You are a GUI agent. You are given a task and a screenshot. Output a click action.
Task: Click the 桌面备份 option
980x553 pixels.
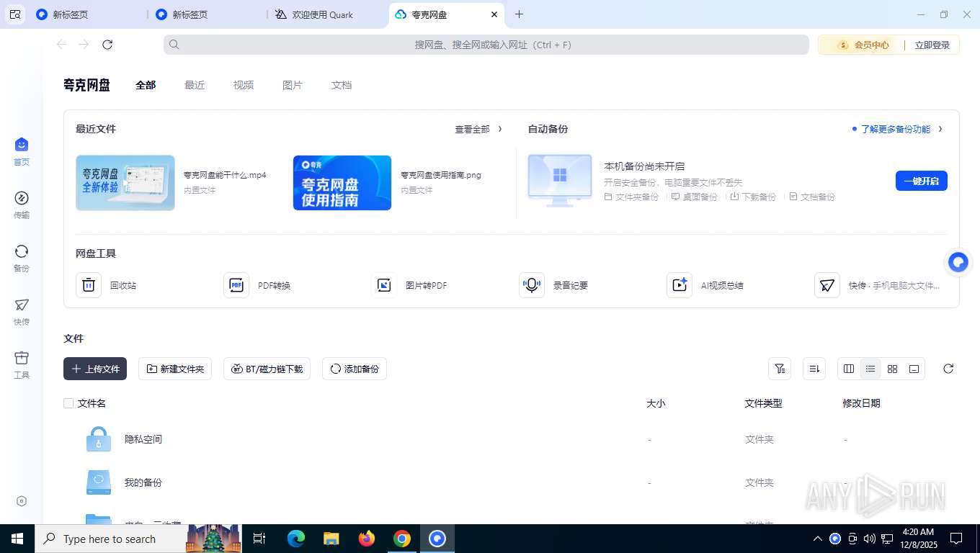pyautogui.click(x=694, y=197)
